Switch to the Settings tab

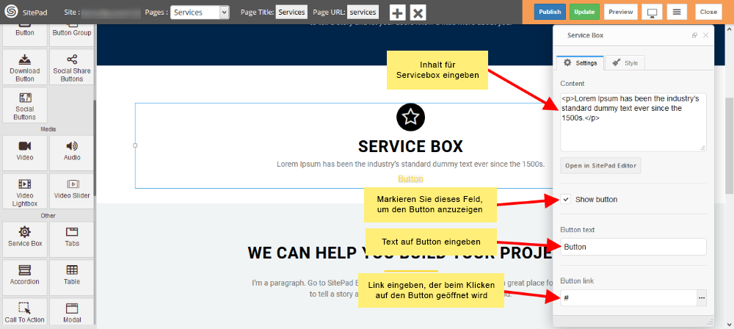[581, 63]
